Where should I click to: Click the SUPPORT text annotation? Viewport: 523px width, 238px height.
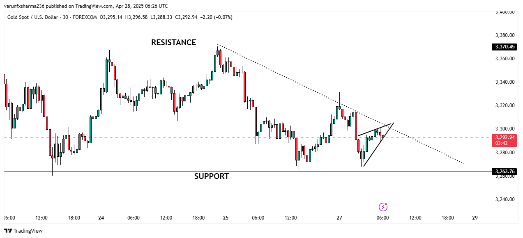point(212,176)
